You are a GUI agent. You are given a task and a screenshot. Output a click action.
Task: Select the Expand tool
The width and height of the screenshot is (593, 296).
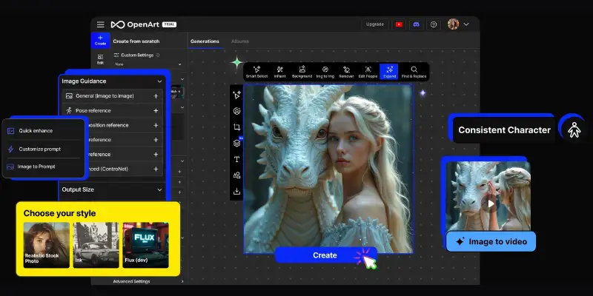(x=389, y=72)
